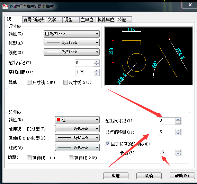Click the 隐藏: label in 延伸线 group
Screen dimensions: 197x184
coord(13,157)
